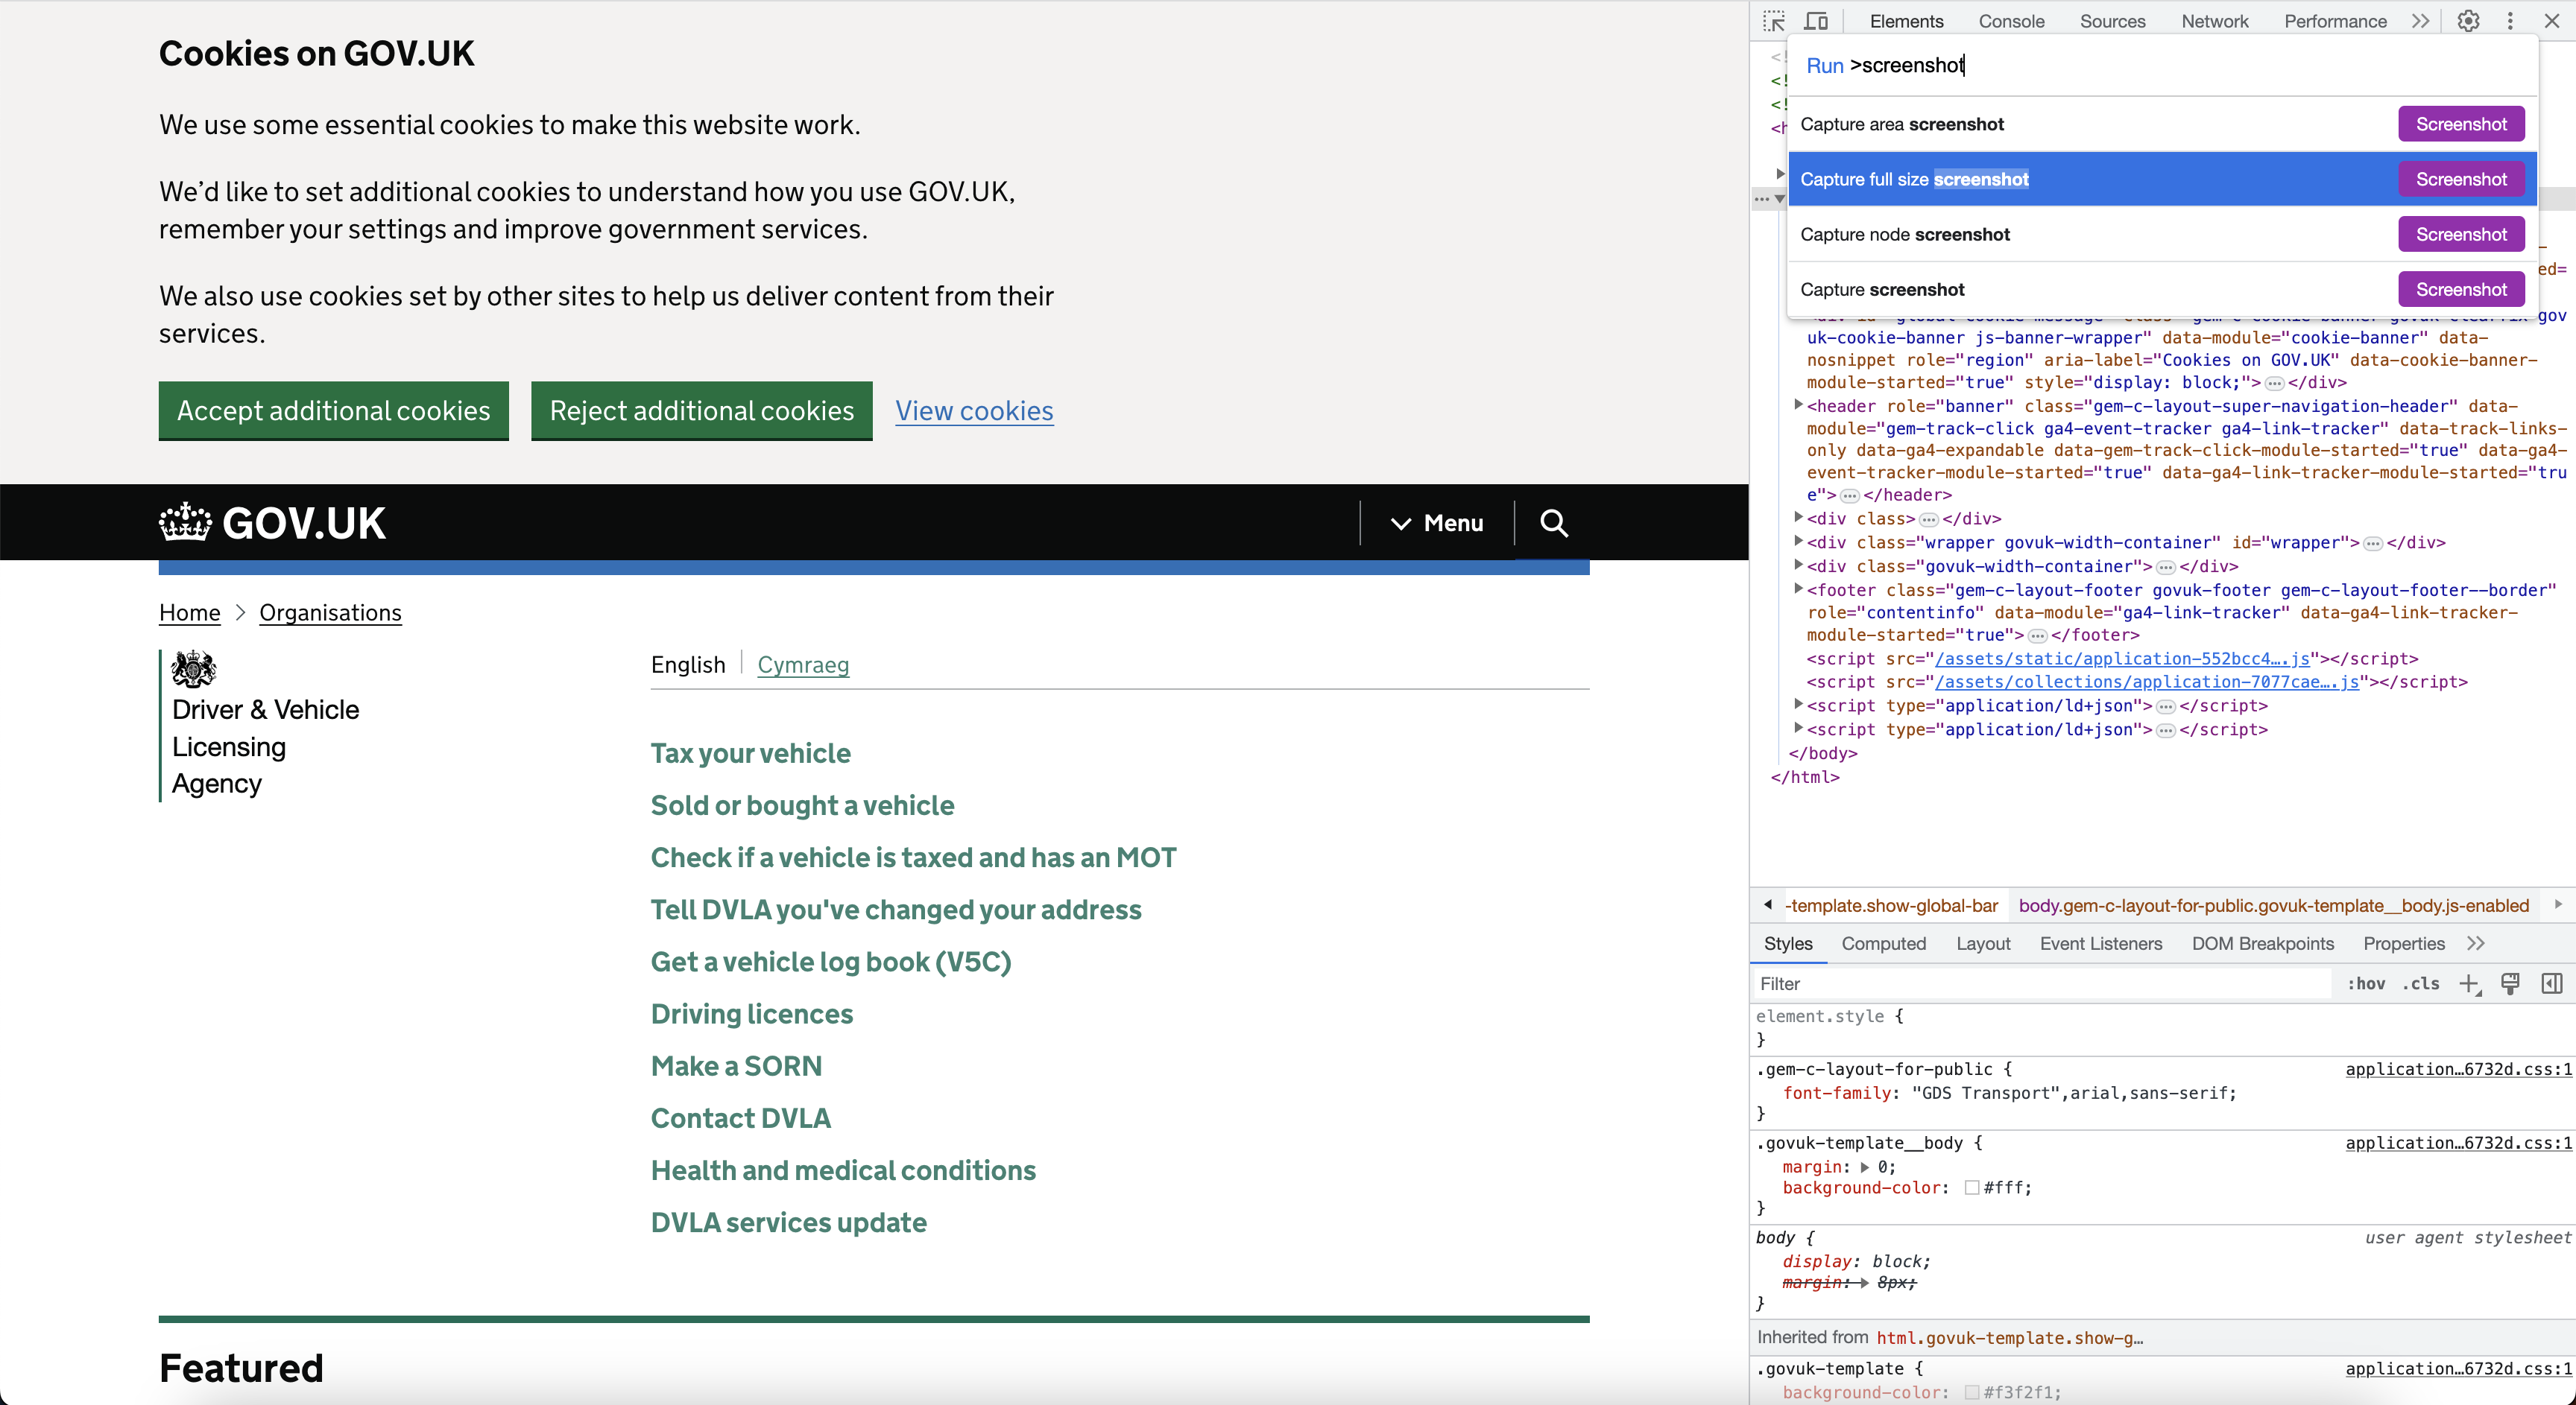The height and width of the screenshot is (1405, 2576).
Task: Open Contact DVLA link
Action: (x=740, y=1117)
